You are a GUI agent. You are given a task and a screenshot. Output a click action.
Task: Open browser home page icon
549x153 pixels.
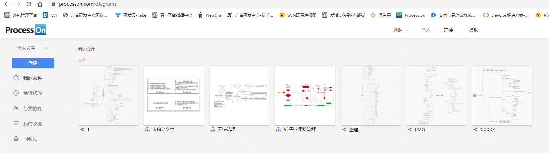(40, 4)
